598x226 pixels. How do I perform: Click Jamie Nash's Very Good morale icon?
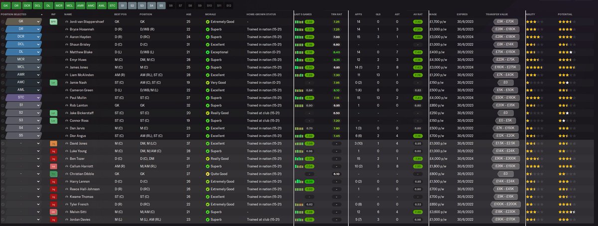(208, 82)
